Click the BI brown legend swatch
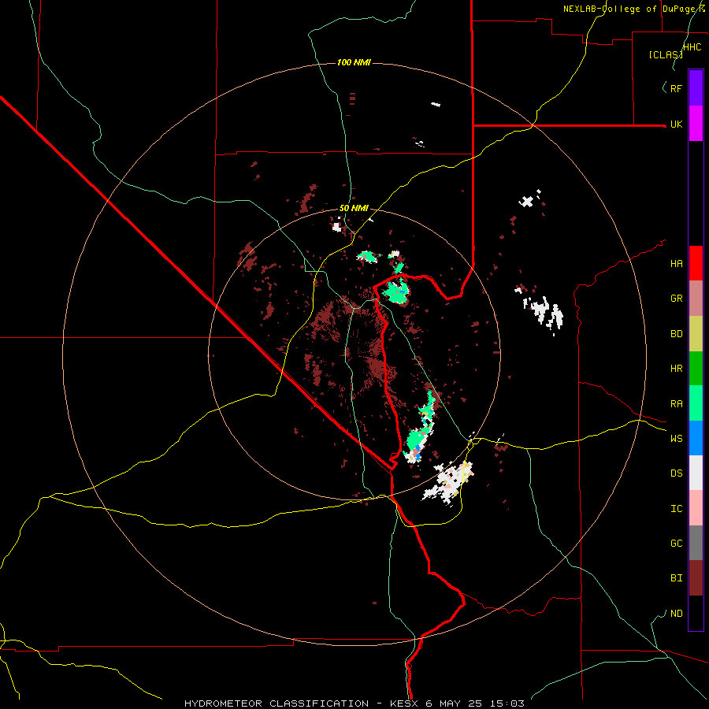 click(696, 578)
